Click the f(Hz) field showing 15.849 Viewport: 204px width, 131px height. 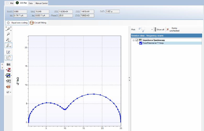[42, 12]
